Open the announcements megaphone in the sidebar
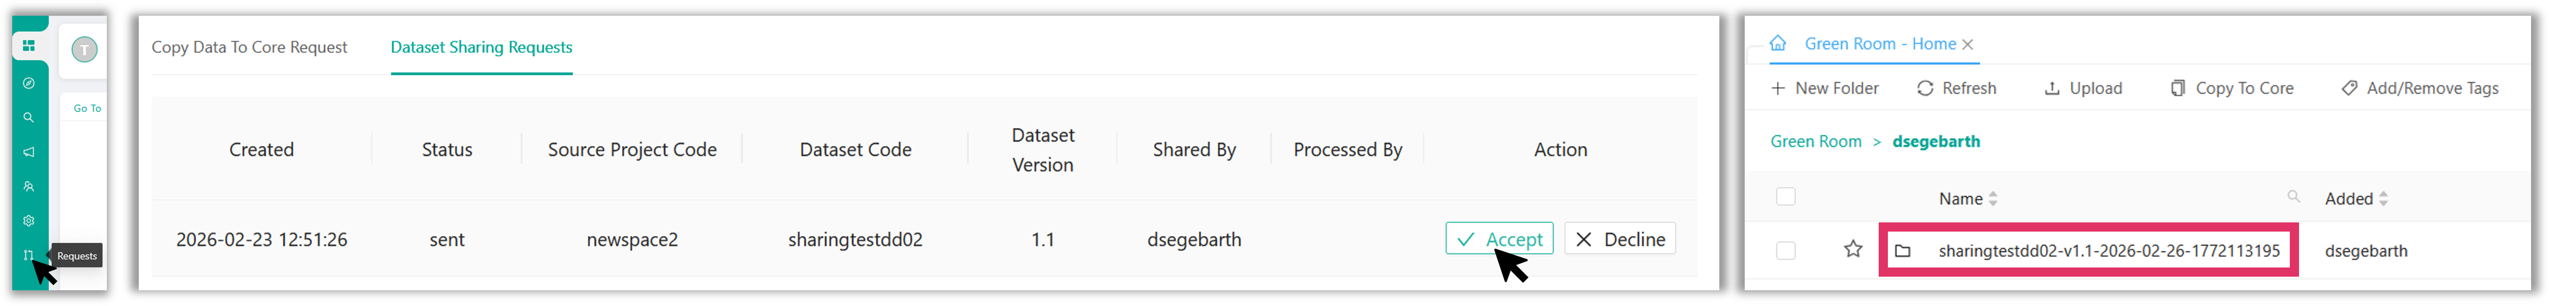This screenshot has height=306, width=2549. (x=29, y=152)
